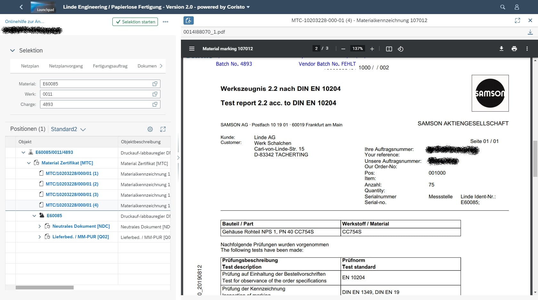The height and width of the screenshot is (300, 538).
Task: Click the Vendor Batch No. FEHLT annotation
Action: coord(327,64)
